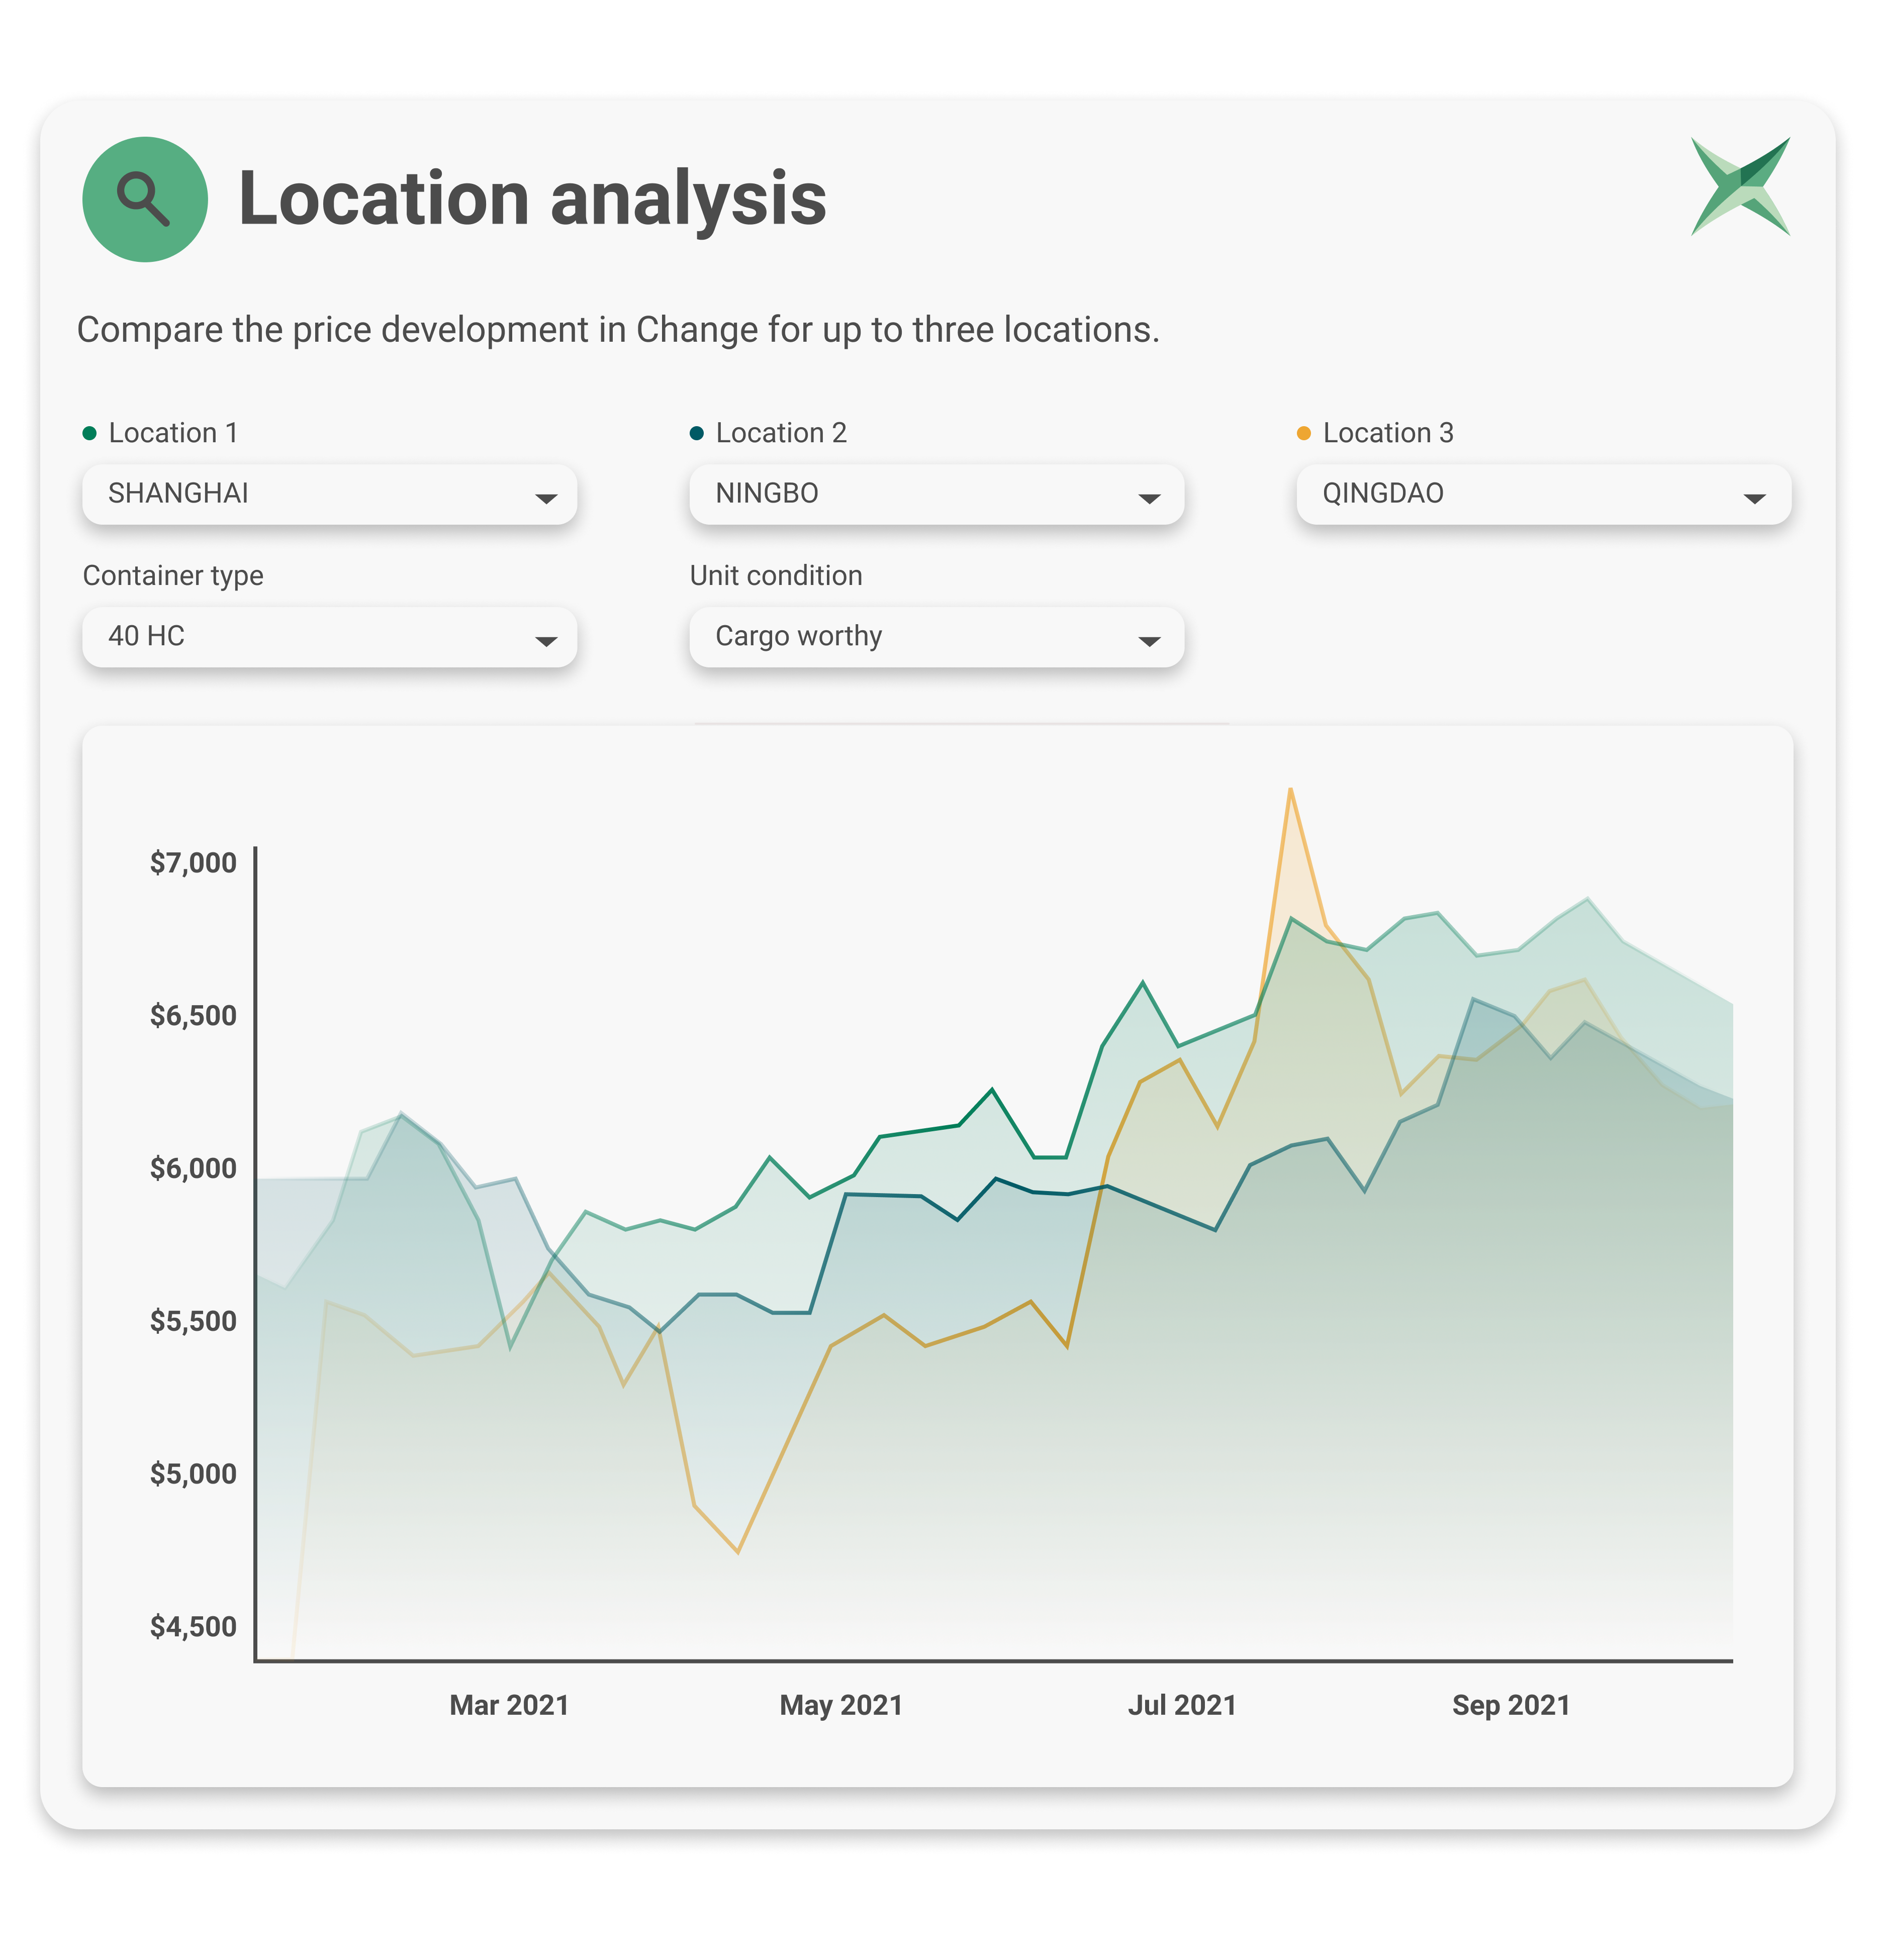Click the green Location 1 color dot

tap(89, 433)
